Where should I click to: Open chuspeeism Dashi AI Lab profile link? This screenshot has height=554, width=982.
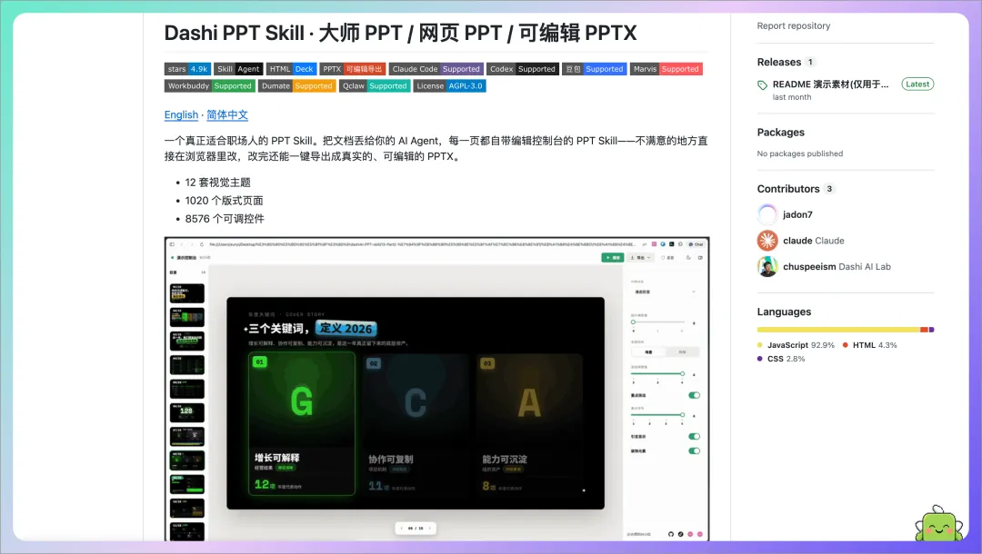(x=837, y=266)
